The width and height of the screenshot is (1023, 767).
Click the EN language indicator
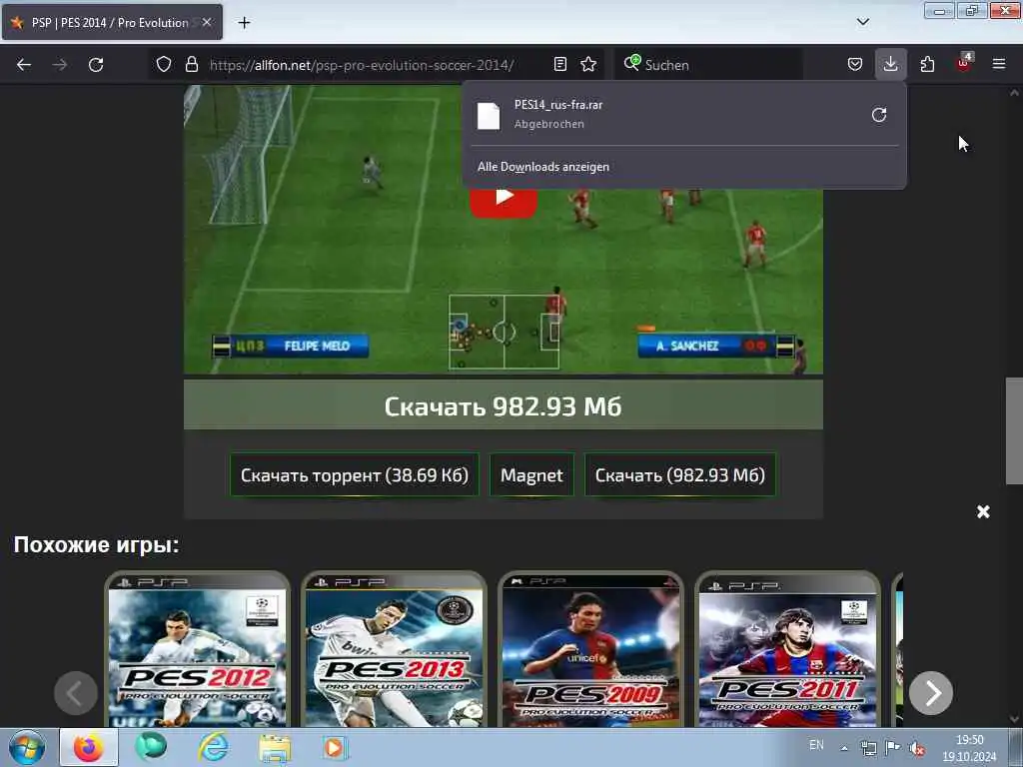(816, 745)
